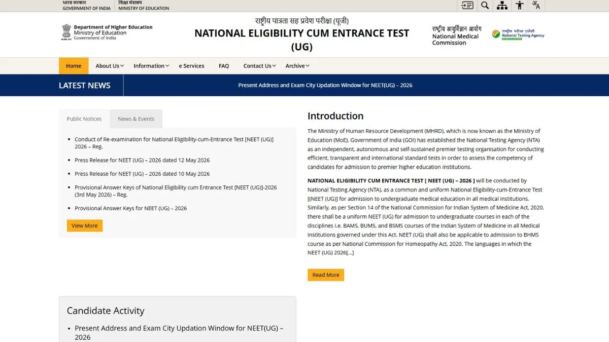Image resolution: width=609 pixels, height=342 pixels.
Task: Open Press Release dated 12 May 2026
Action: pos(142,160)
